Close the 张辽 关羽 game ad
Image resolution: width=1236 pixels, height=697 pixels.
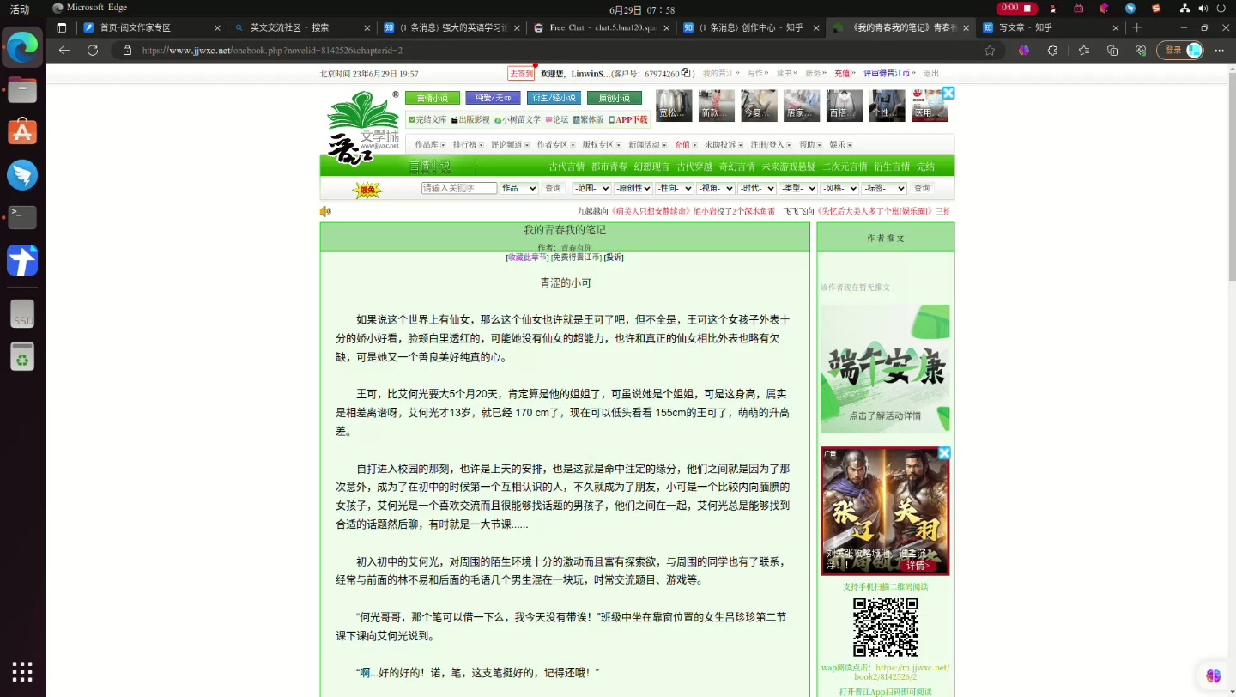click(944, 452)
